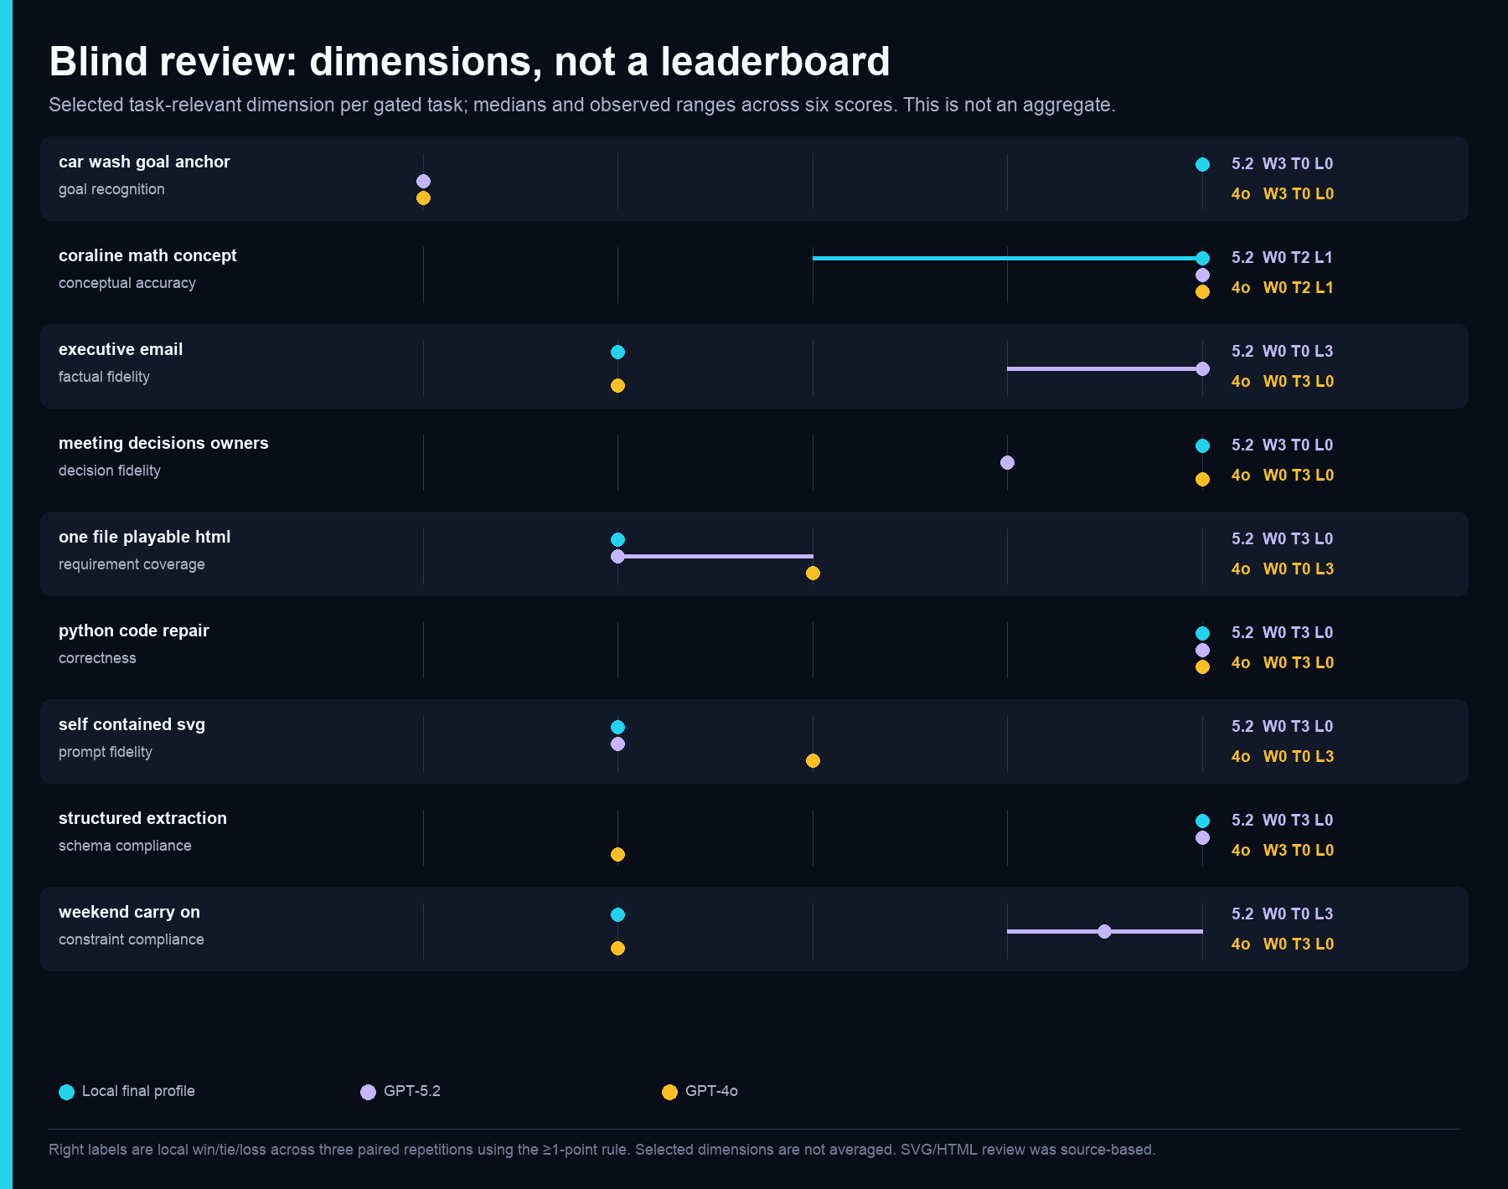Click the '4o W0 T0 L3' label in playable html row
1508x1189 pixels.
point(1283,569)
